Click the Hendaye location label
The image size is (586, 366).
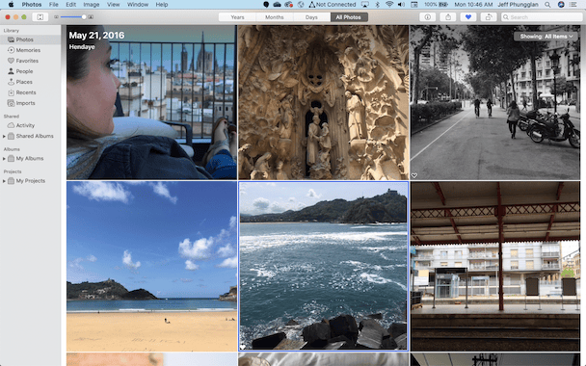[x=82, y=47]
